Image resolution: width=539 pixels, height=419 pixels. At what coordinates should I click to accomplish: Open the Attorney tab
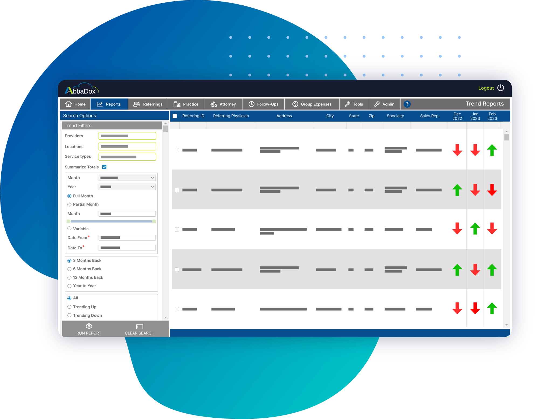[x=223, y=104]
